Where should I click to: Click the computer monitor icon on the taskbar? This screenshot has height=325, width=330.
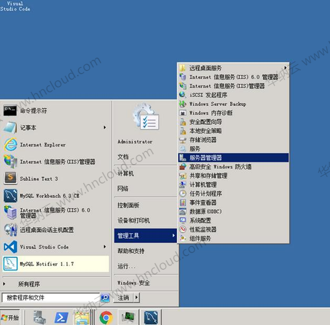(x=127, y=318)
